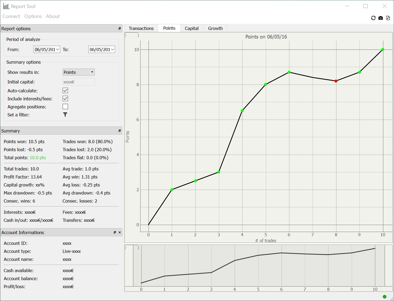Click the 'Live-xxxx' account type value
This screenshot has width=394, height=301.
point(72,251)
